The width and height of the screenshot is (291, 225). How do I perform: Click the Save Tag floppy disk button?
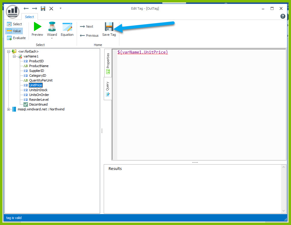[109, 29]
